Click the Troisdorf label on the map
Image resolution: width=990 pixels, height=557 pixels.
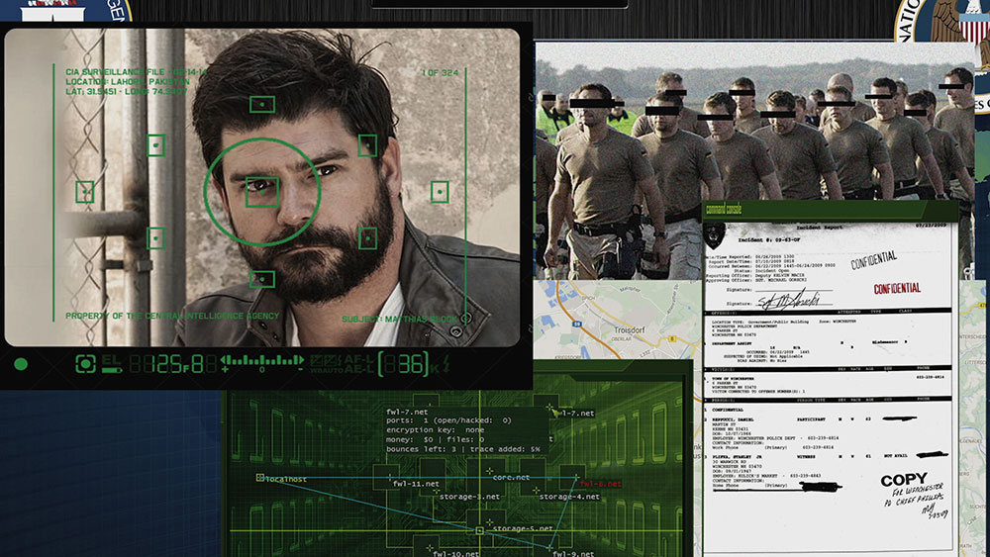click(629, 329)
